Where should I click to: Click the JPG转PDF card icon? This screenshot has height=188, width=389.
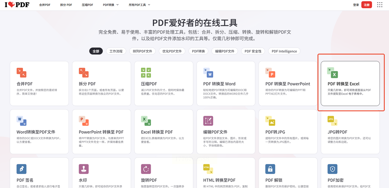tap(333, 121)
